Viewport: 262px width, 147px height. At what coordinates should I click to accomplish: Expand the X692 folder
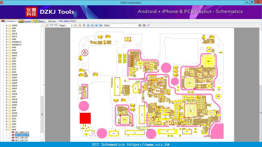(7, 119)
